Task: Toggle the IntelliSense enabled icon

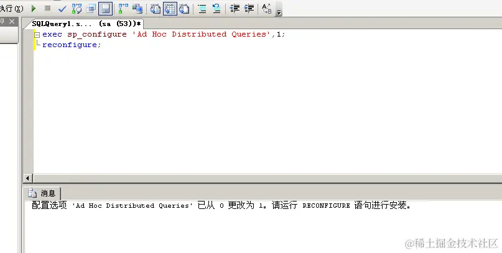Action: (x=106, y=9)
